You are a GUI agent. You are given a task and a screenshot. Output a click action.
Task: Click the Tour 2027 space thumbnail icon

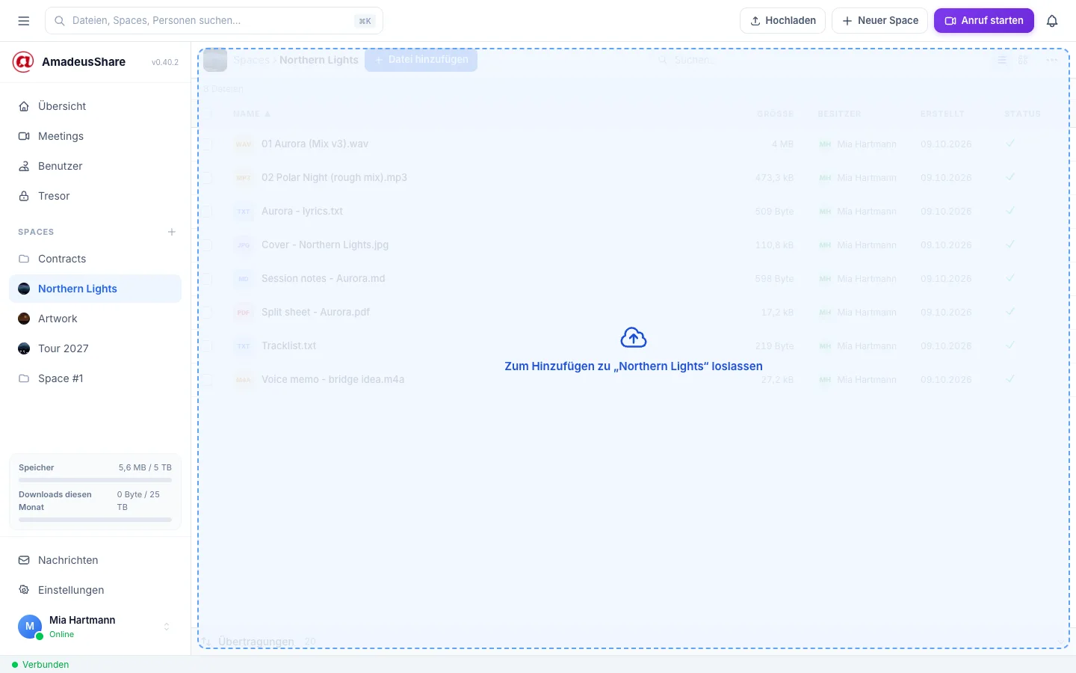click(24, 348)
